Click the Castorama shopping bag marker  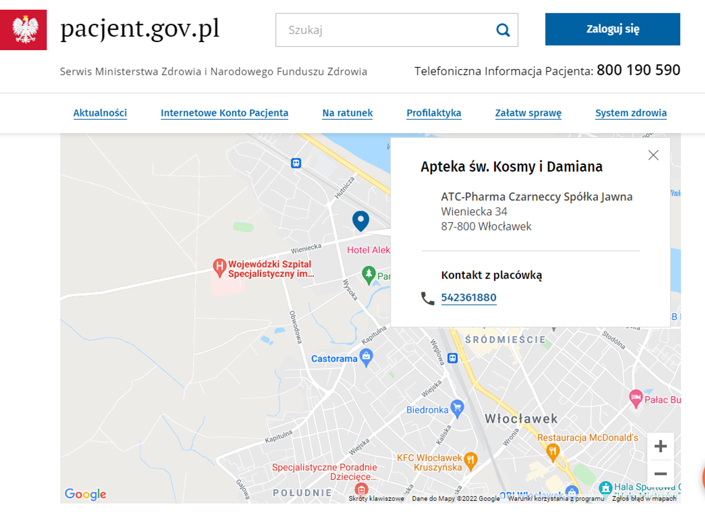click(366, 358)
